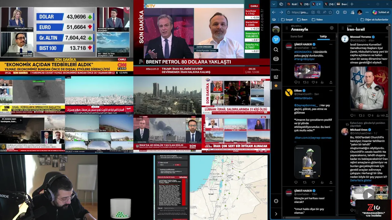
Task: Click the Clear all button
Action: tap(160, 208)
